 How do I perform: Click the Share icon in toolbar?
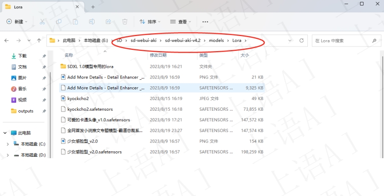coord(108,22)
